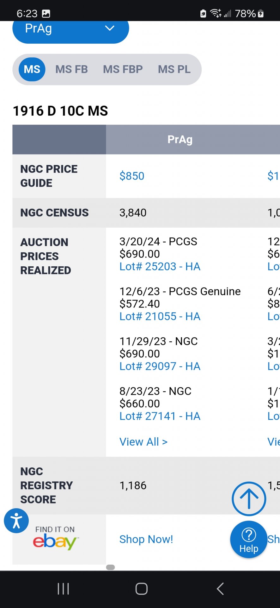Click the dropdown chevron arrow
This screenshot has height=608, width=280.
(110, 28)
